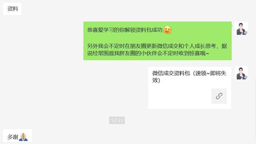Click the tail pointer of the green bubble

click(232, 26)
